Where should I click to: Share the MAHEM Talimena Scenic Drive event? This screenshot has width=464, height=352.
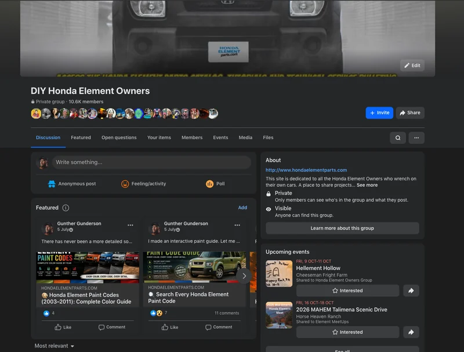[411, 332]
